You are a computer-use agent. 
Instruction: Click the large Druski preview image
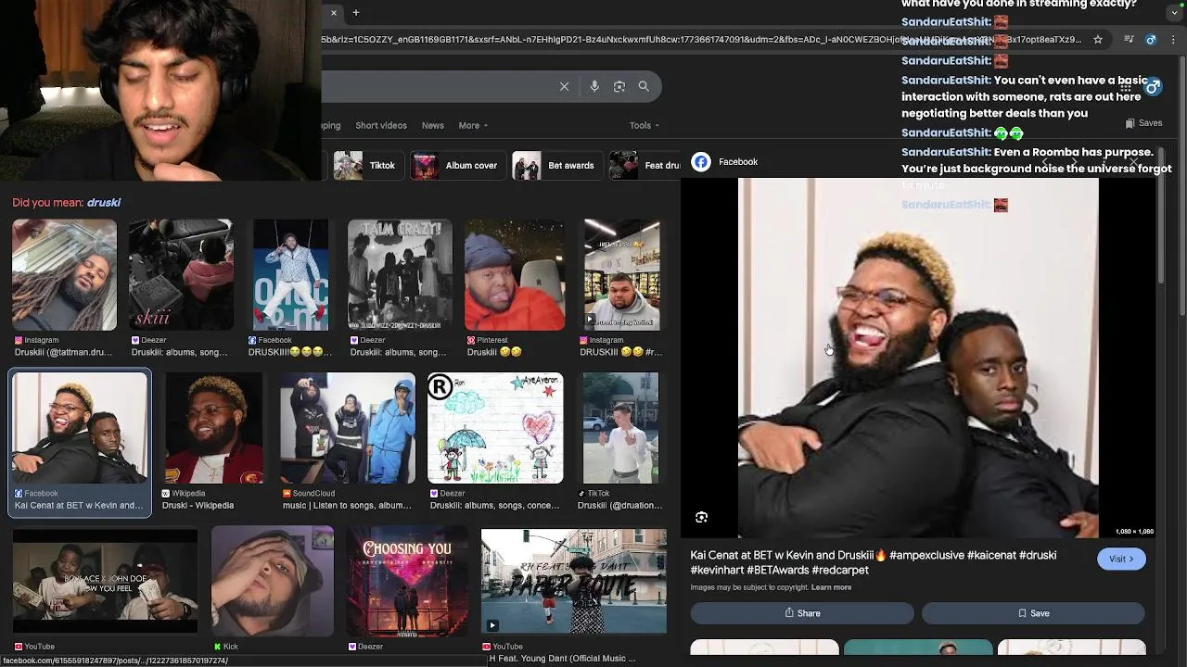[x=918, y=358]
